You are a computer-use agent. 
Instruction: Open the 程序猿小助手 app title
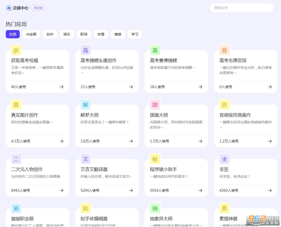click(163, 169)
